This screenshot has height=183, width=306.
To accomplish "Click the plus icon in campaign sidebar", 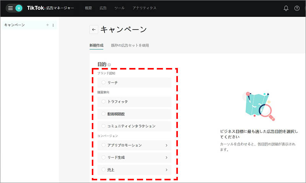I will (x=47, y=25).
